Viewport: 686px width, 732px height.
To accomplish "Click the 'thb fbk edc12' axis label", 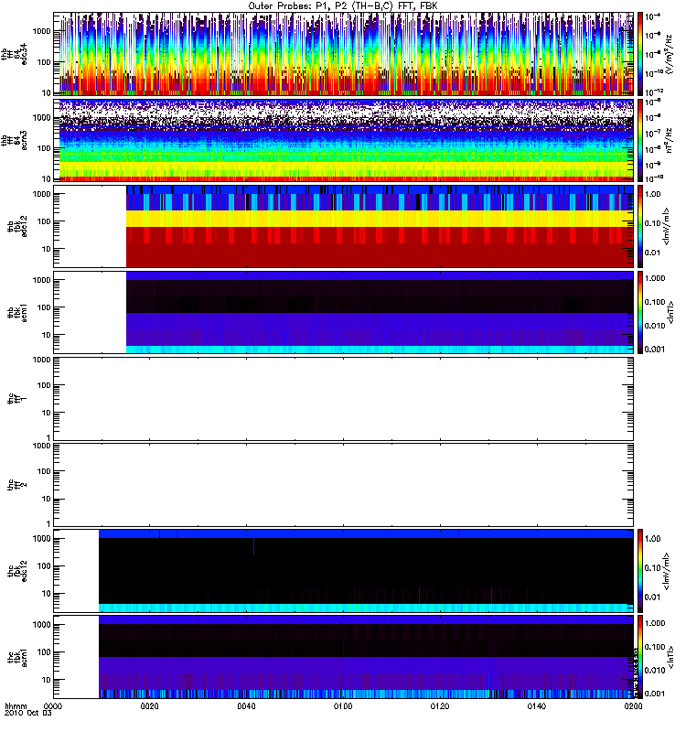I will click(x=17, y=226).
